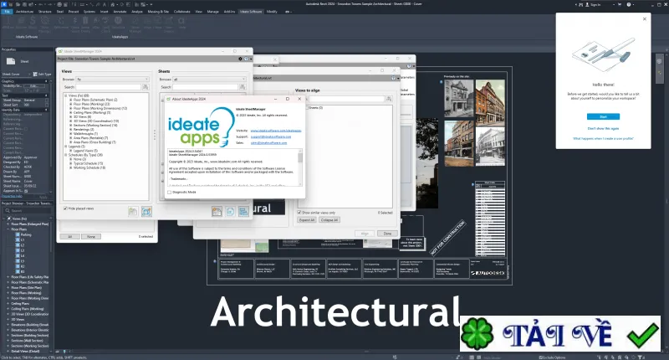The width and height of the screenshot is (669, 360).
Task: Click the Revit home icon in quick access
Action: tap(4, 4)
